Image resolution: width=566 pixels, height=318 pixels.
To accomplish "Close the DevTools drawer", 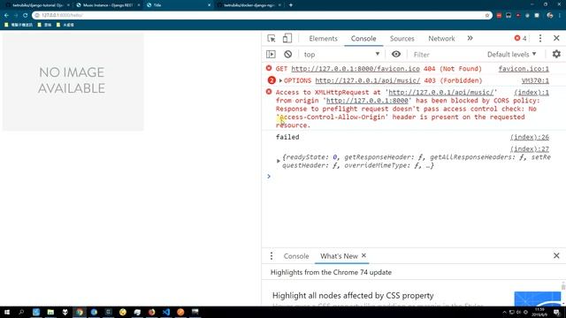I will pyautogui.click(x=556, y=256).
